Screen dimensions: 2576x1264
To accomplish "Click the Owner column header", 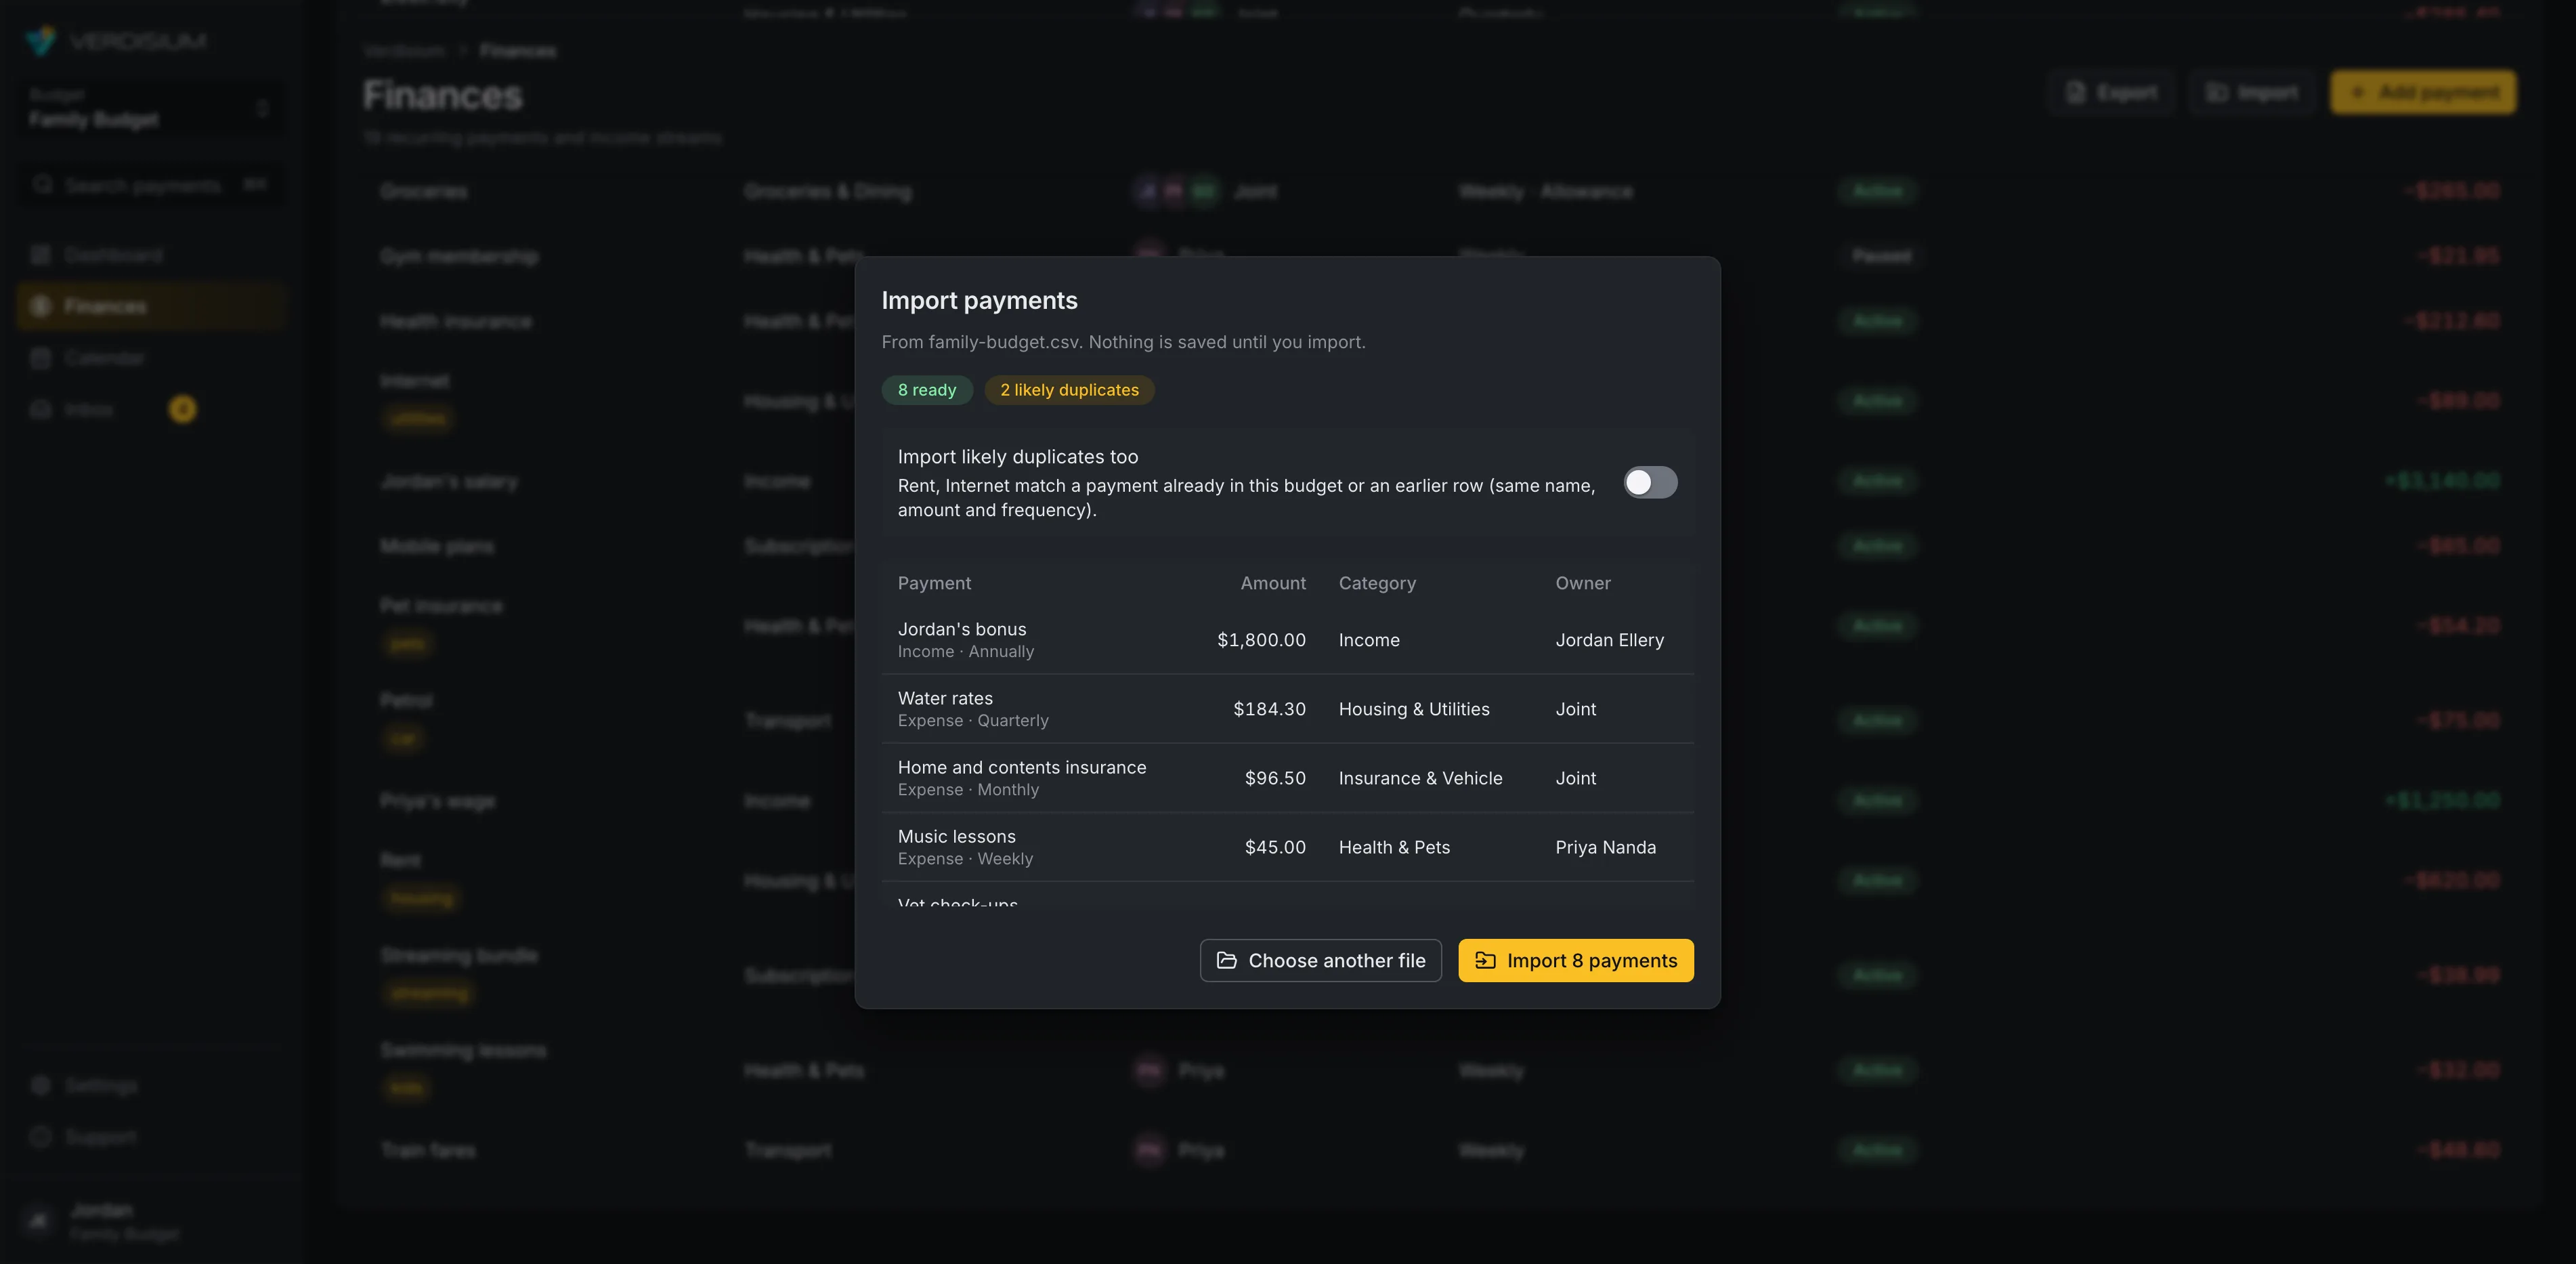I will (x=1583, y=583).
